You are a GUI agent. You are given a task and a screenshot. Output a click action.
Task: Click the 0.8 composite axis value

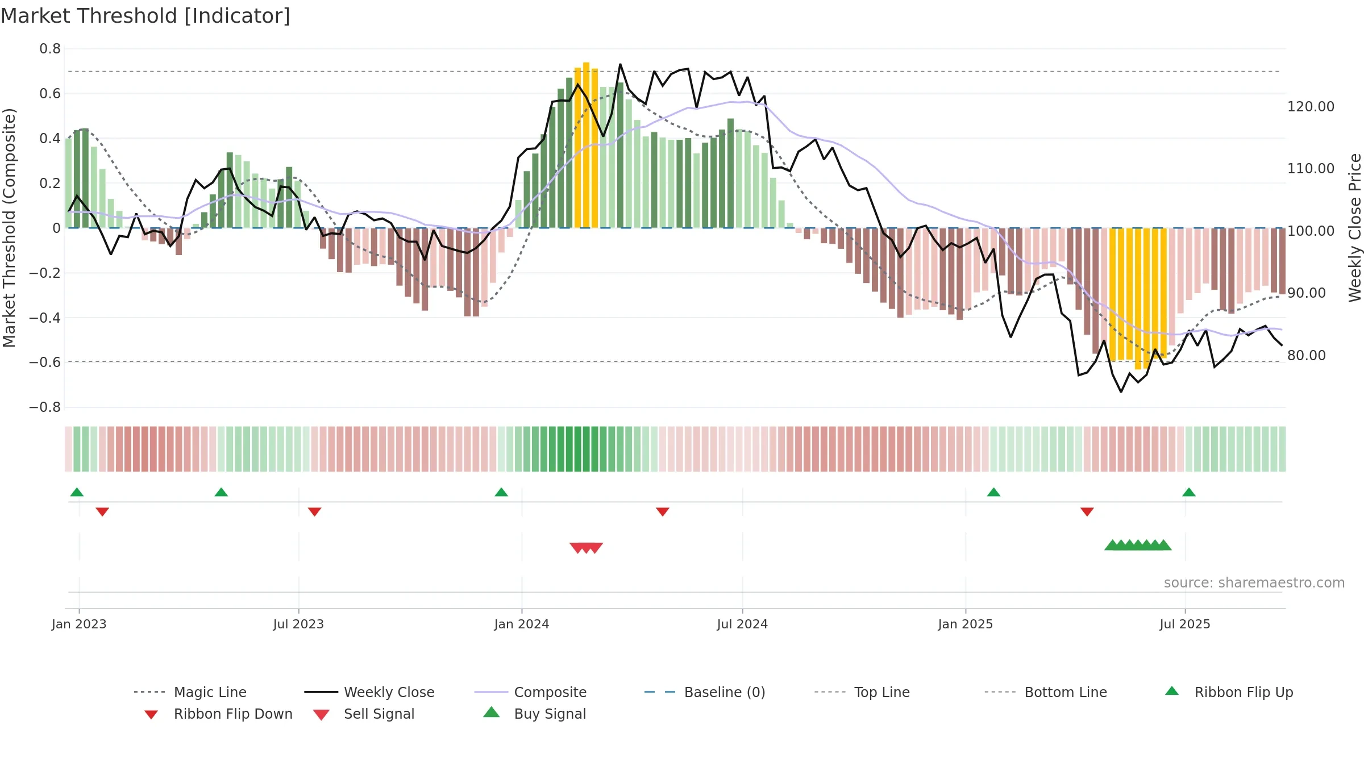[50, 49]
